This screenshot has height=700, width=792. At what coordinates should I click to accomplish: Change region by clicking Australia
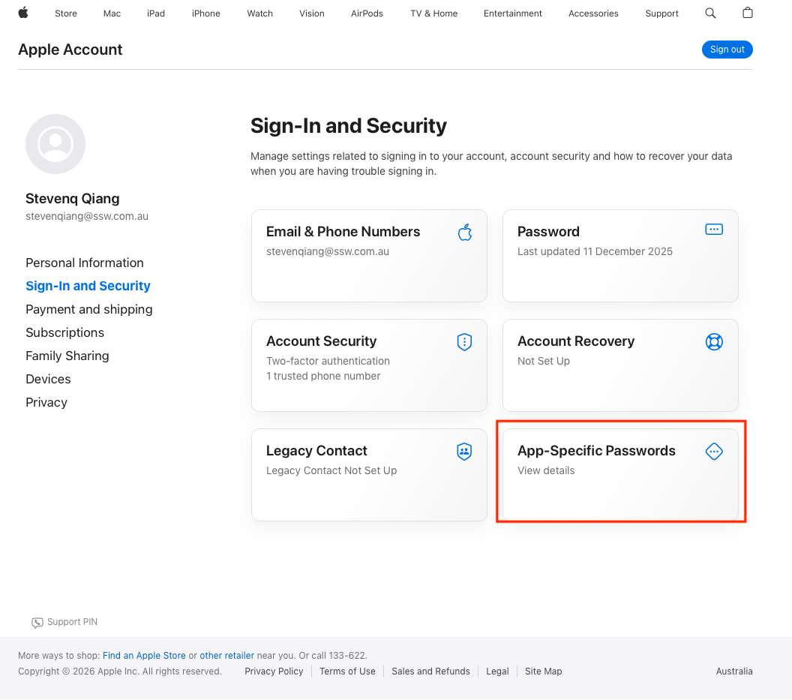point(734,671)
